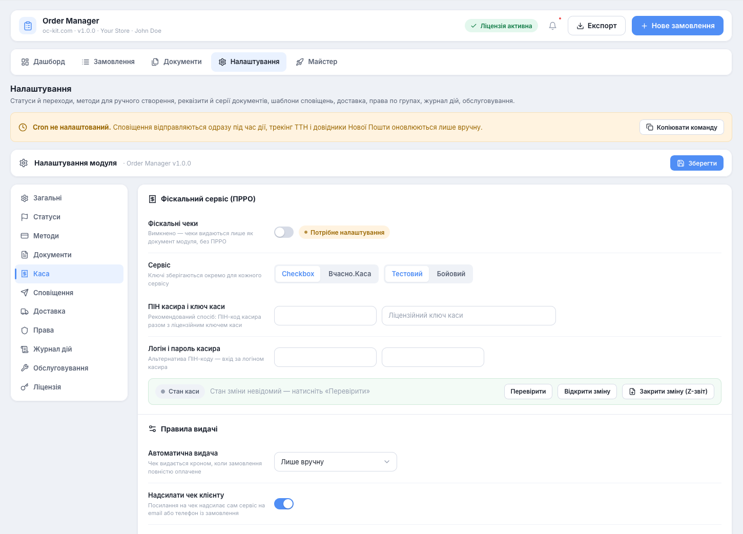This screenshot has width=743, height=534.
Task: Click the key icon beside Ліцензія
Action: [25, 387]
